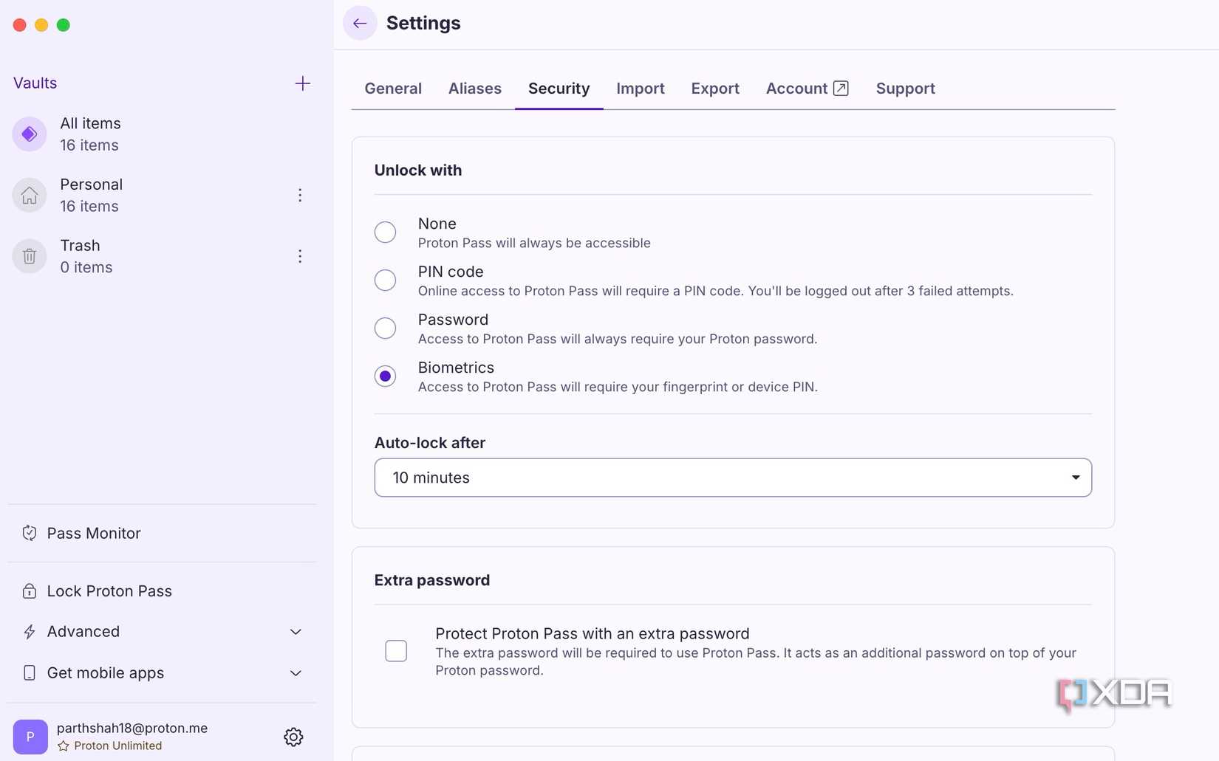Go back using the Settings arrow button
Image resolution: width=1219 pixels, height=761 pixels.
[x=360, y=23]
